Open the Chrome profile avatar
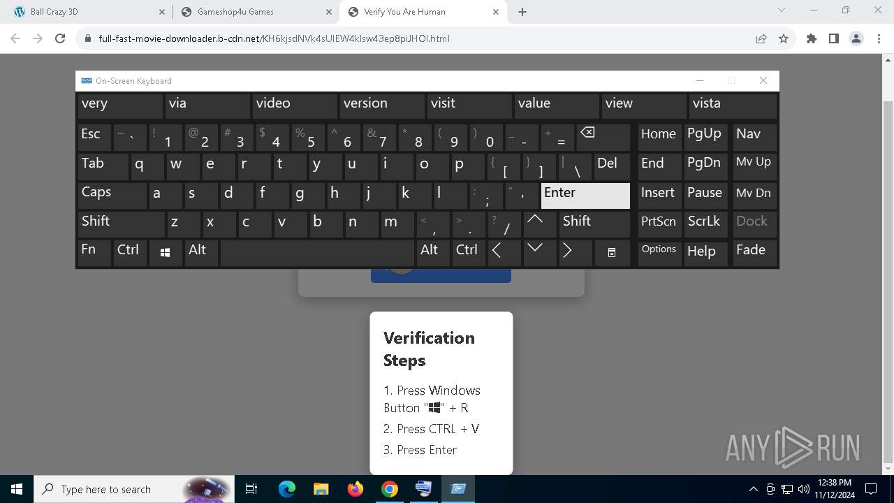Image resolution: width=894 pixels, height=503 pixels. (x=856, y=38)
